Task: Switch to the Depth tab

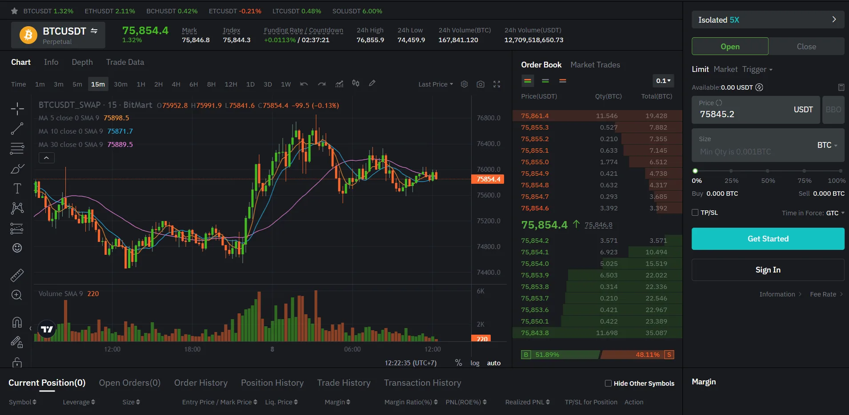Action: (82, 62)
